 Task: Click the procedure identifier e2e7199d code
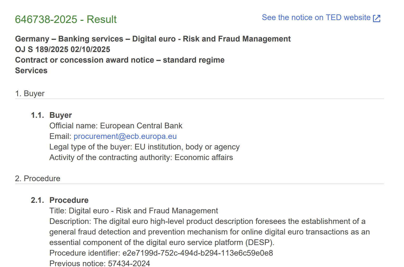pyautogui.click(x=198, y=253)
